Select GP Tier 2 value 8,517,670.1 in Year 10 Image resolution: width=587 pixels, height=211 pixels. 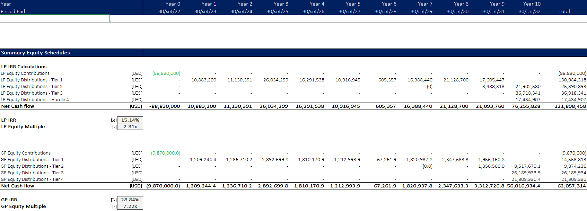[x=527, y=166]
